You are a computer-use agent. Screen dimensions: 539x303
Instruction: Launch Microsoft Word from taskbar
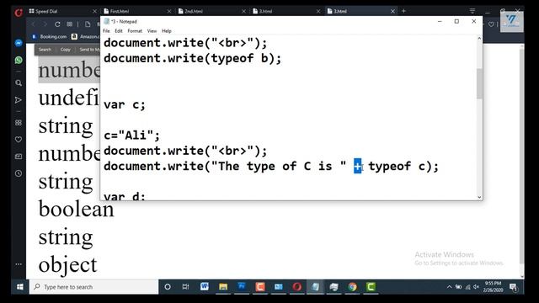click(205, 286)
